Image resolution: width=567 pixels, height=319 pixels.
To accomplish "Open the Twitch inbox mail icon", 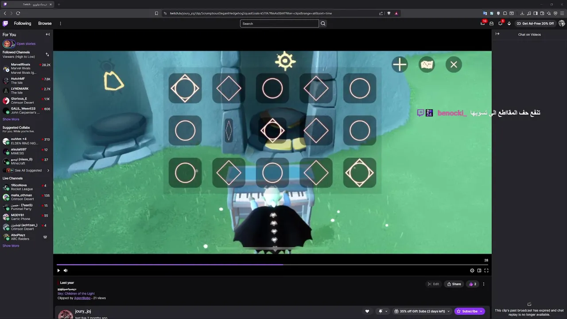I will (492, 23).
